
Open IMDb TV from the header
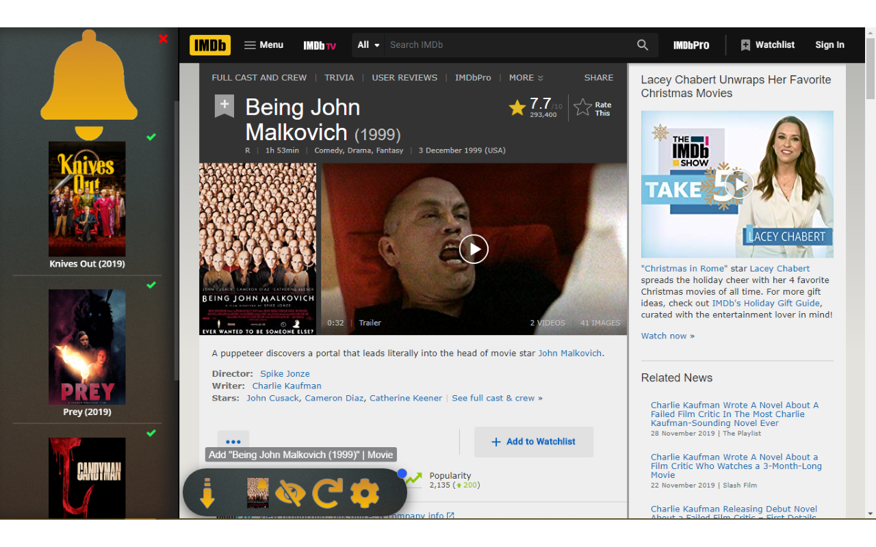click(320, 46)
